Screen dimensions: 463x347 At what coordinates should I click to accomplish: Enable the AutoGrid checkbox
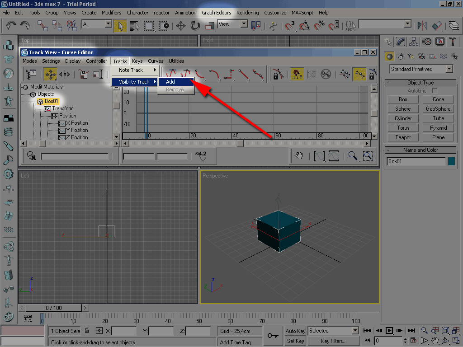pyautogui.click(x=435, y=90)
